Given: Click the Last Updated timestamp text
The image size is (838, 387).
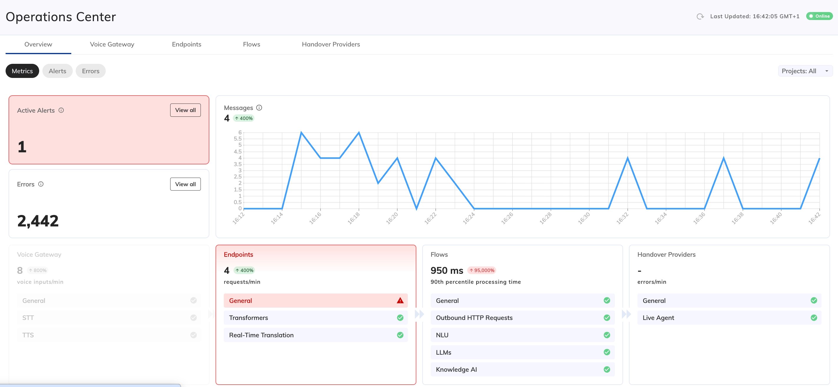Looking at the screenshot, I should tap(754, 16).
